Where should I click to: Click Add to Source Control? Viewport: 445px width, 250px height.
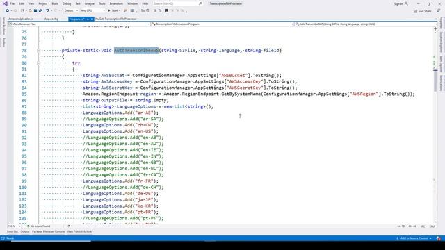[x=414, y=238]
